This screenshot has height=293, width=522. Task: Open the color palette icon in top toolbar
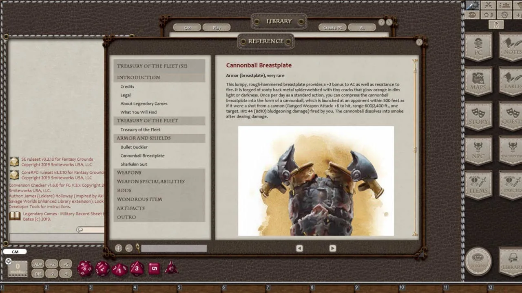(x=473, y=15)
